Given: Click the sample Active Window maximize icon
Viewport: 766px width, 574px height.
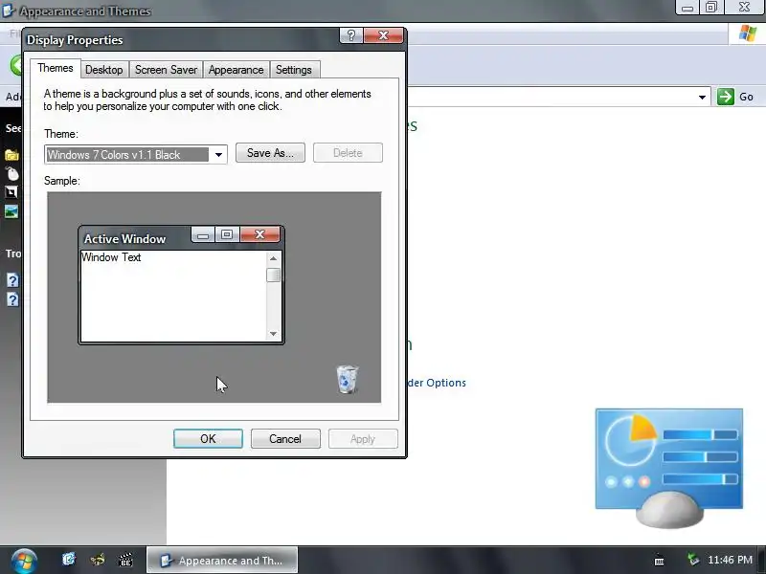Looking at the screenshot, I should coord(227,234).
